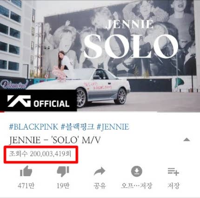Click the YG logo in overlay

click(19, 101)
